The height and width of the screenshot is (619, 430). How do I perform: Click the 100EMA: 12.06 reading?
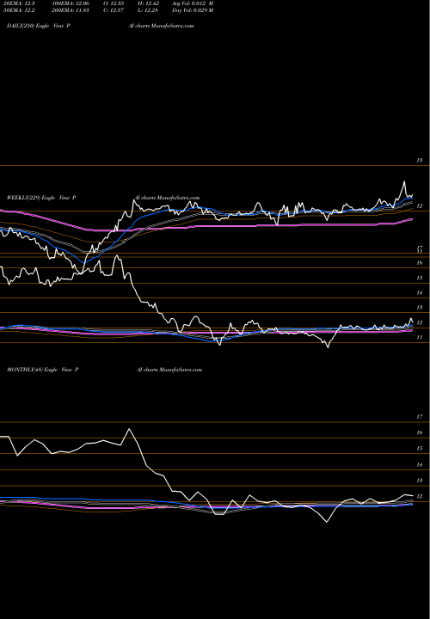tap(71, 3)
